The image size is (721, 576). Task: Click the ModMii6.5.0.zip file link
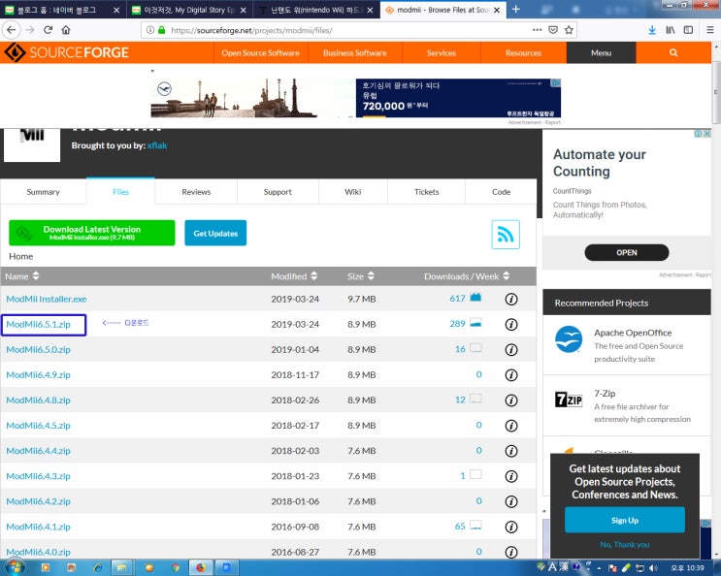click(x=38, y=349)
